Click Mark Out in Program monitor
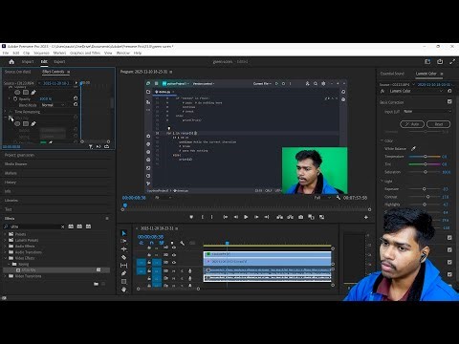 tap(212, 217)
